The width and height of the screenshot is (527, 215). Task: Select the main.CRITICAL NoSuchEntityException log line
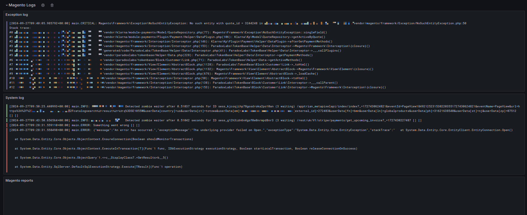click(x=238, y=23)
